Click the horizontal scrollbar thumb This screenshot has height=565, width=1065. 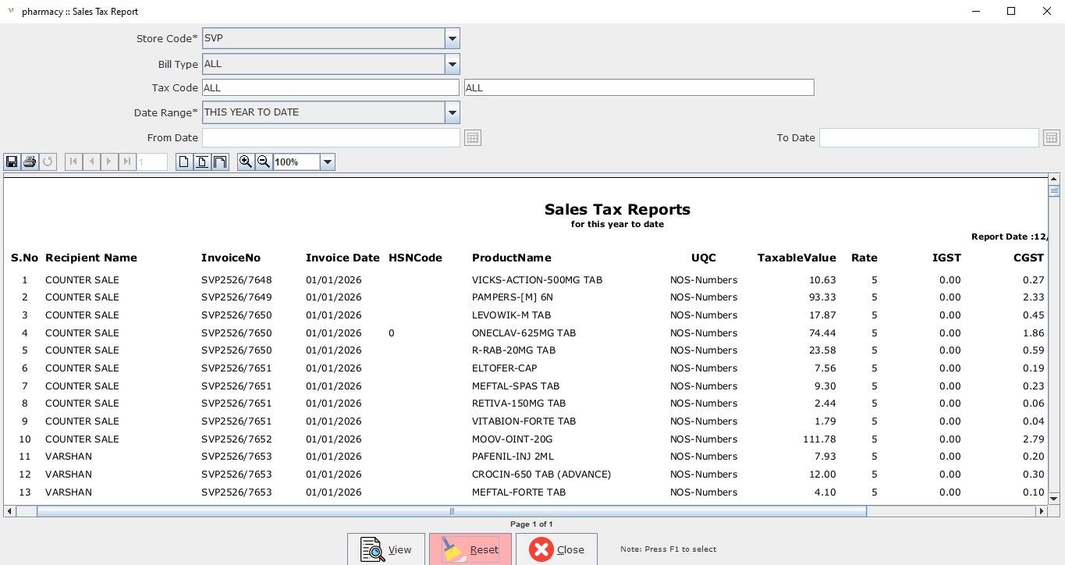[x=452, y=511]
